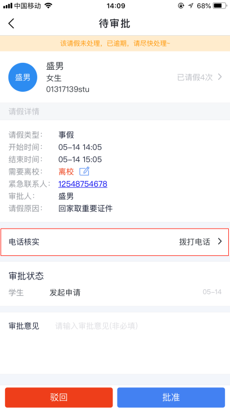Approve the leave with 批准 button

coord(171,397)
